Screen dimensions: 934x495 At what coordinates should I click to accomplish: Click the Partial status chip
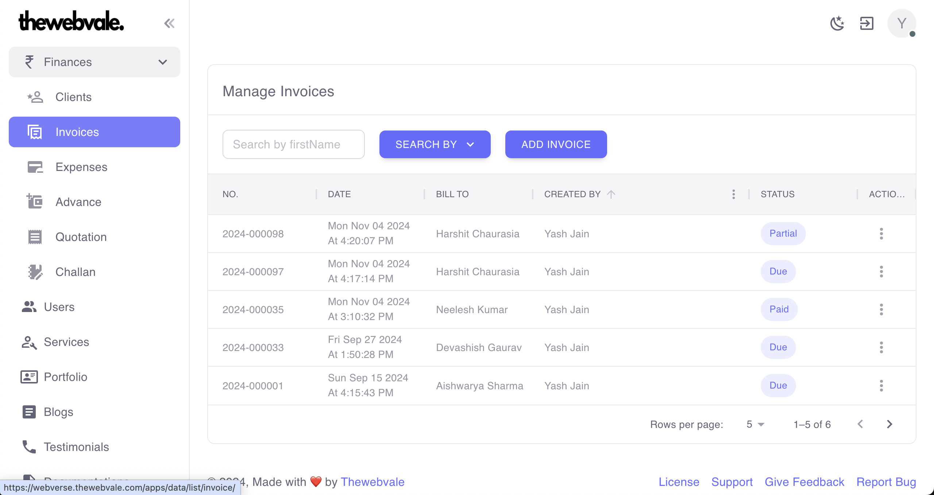[x=783, y=234]
